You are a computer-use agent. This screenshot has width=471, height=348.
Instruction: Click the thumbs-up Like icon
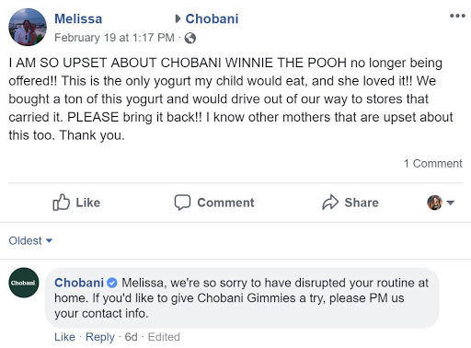pos(62,202)
